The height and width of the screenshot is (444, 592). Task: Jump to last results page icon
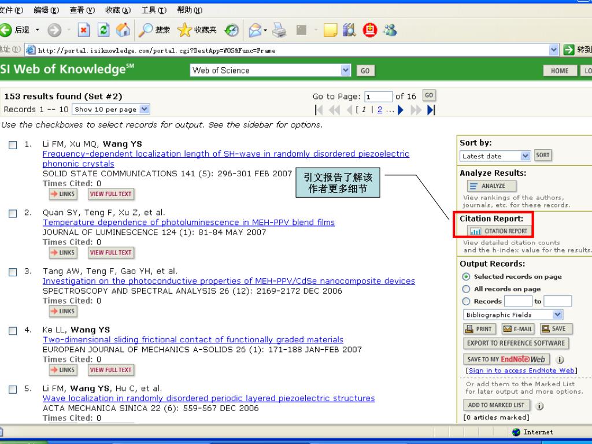coord(431,110)
